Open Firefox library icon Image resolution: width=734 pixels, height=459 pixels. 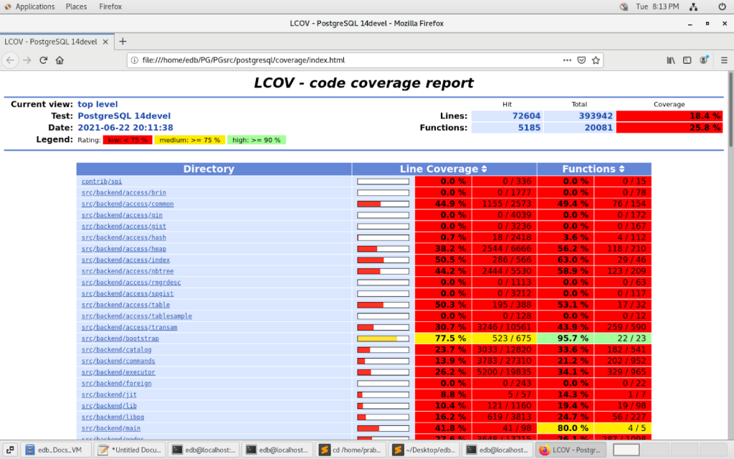[671, 60]
